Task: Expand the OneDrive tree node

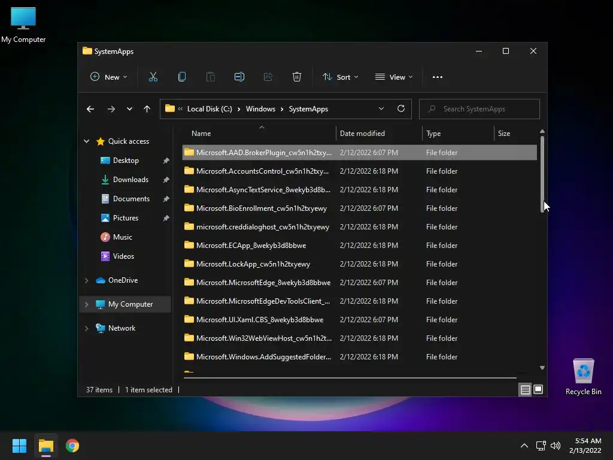Action: coord(86,280)
